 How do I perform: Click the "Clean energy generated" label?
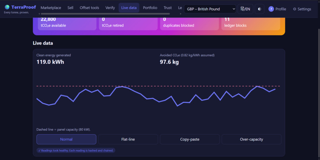tap(54, 55)
